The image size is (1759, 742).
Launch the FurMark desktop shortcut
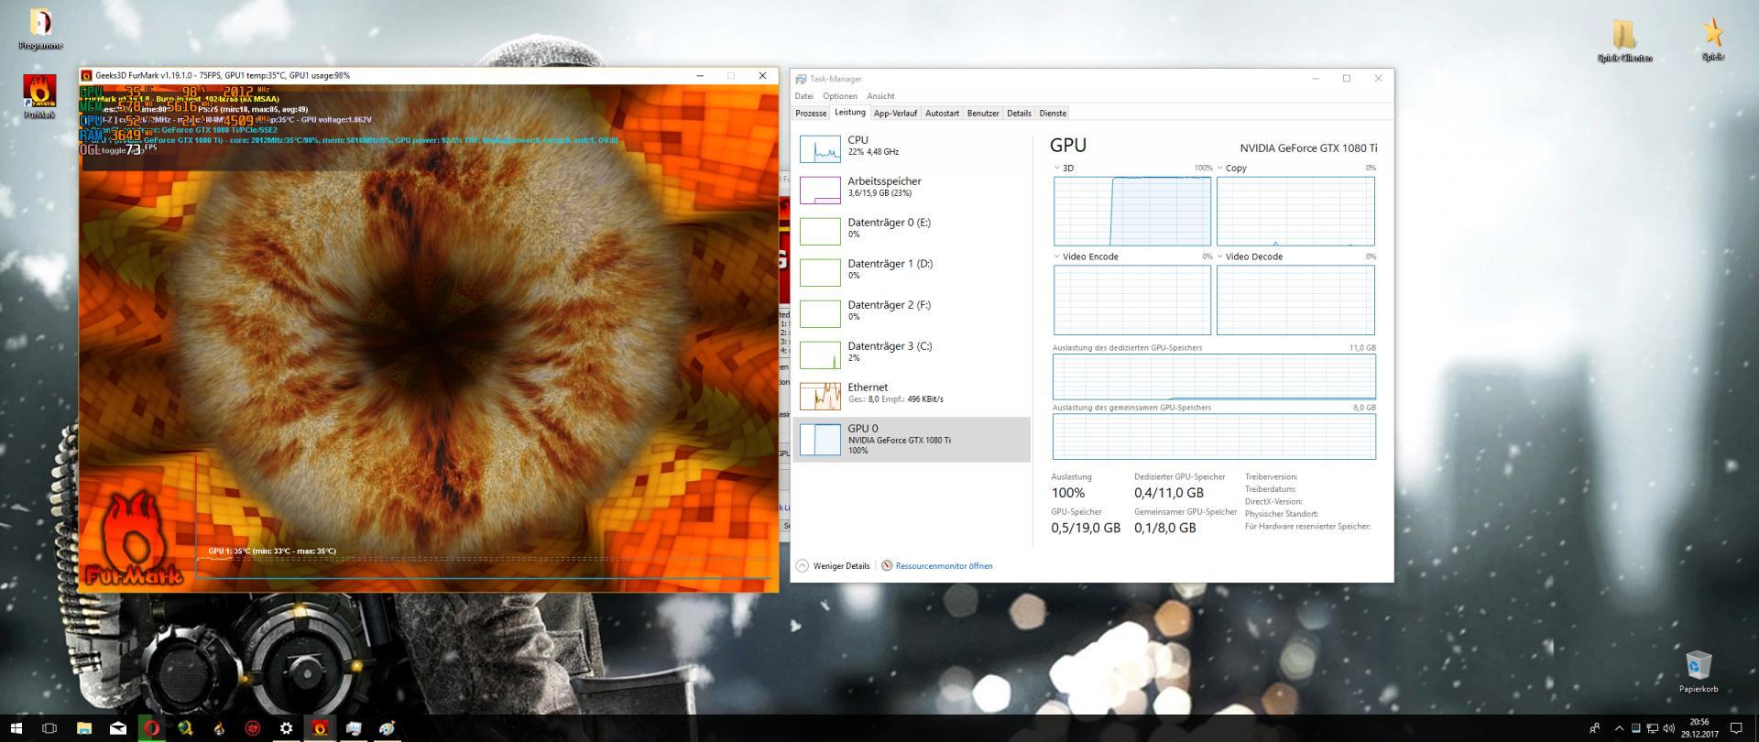(x=39, y=97)
